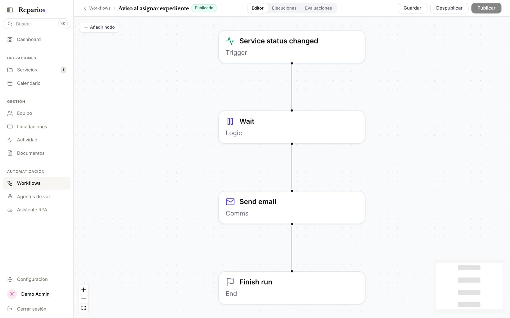Image resolution: width=510 pixels, height=318 pixels.
Task: Open the Asistente RPA robot icon
Action: click(x=10, y=210)
